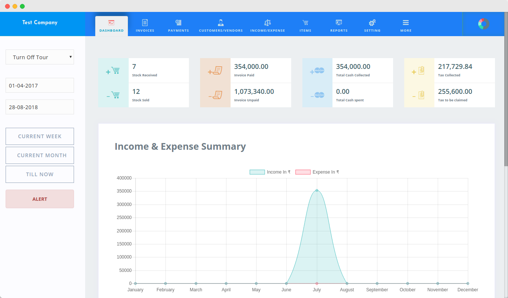Filter by Current Month
The width and height of the screenshot is (508, 298).
[40, 155]
